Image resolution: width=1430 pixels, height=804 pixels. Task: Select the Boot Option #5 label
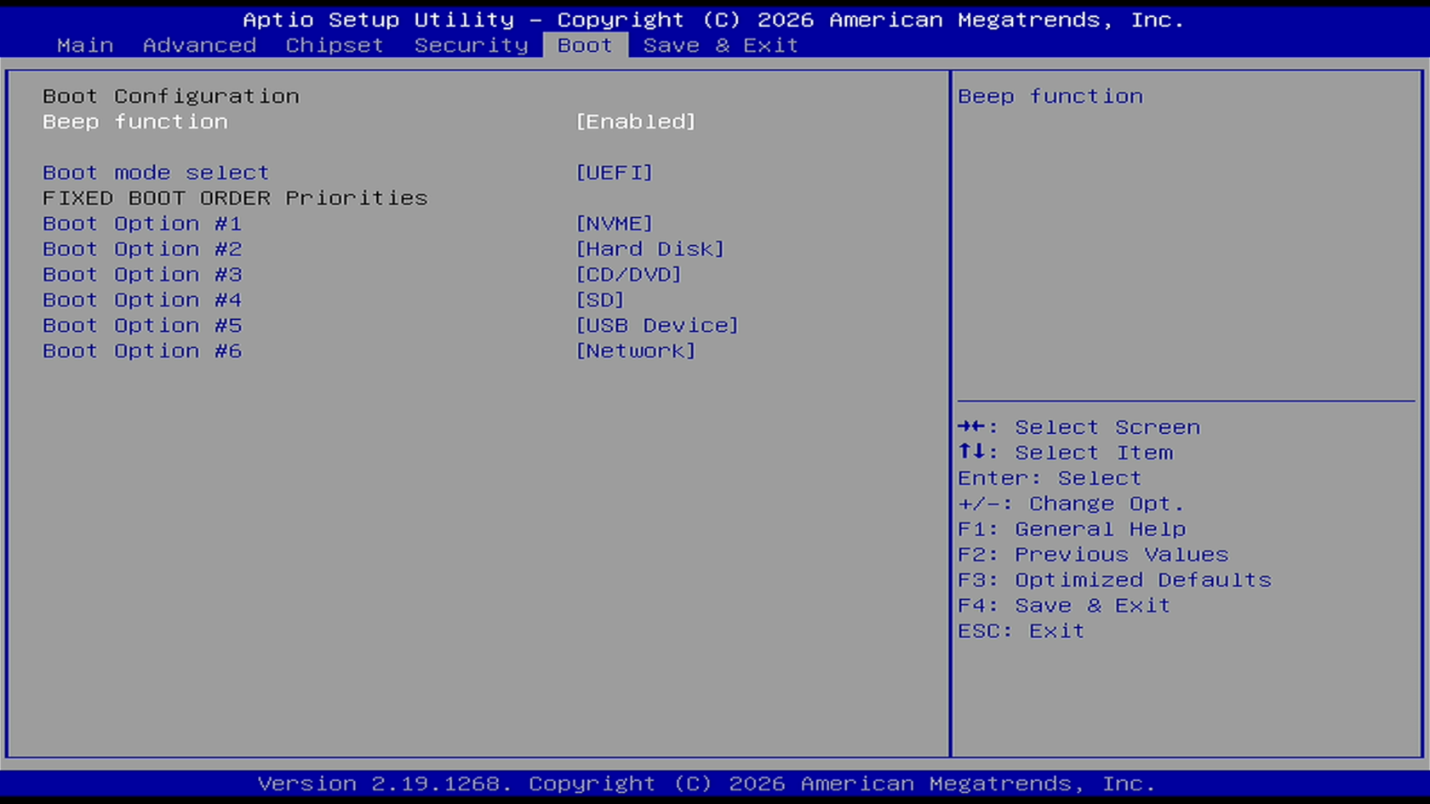[142, 326]
